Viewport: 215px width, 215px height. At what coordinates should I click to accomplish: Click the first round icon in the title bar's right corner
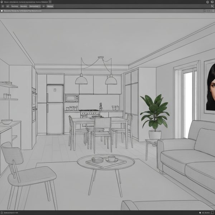point(208,2)
